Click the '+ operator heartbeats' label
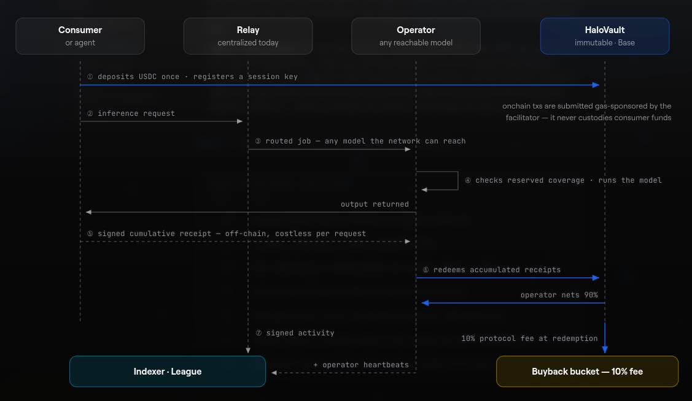Screen dimensions: 692x401 pos(361,365)
